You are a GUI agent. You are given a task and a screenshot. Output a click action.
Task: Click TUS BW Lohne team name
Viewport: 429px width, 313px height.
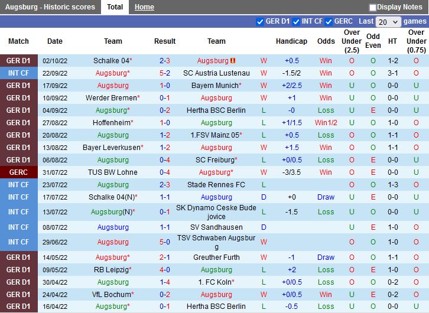coord(113,172)
